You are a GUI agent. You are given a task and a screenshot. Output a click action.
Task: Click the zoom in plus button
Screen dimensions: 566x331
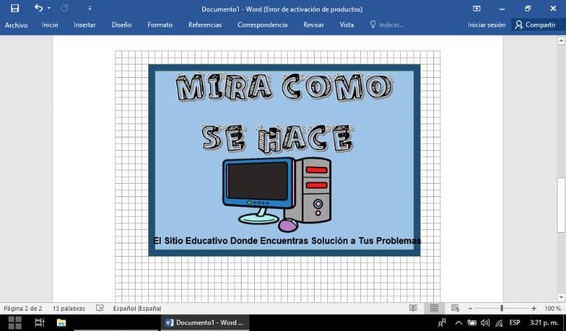[x=534, y=309]
